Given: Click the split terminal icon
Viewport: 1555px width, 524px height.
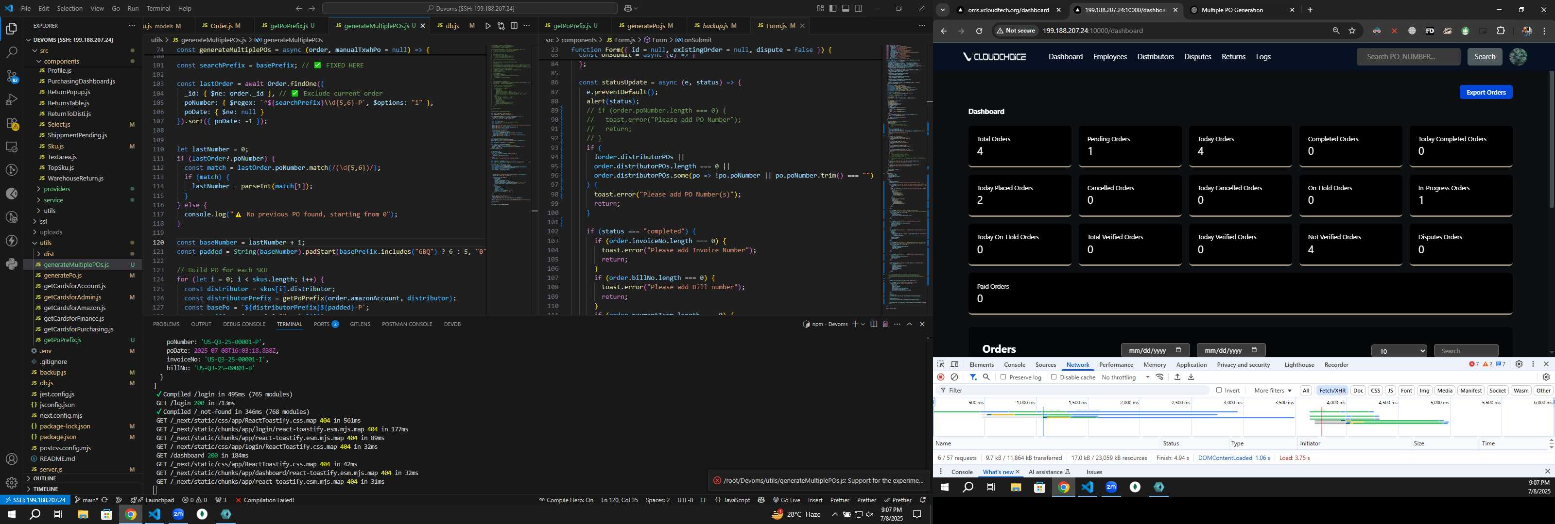Looking at the screenshot, I should tap(873, 324).
